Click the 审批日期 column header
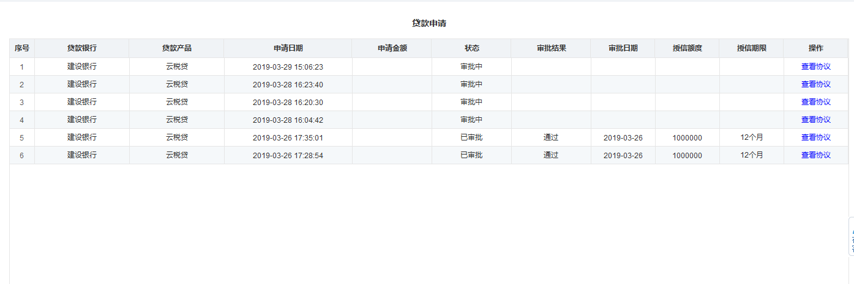This screenshot has width=854, height=284. click(x=623, y=48)
